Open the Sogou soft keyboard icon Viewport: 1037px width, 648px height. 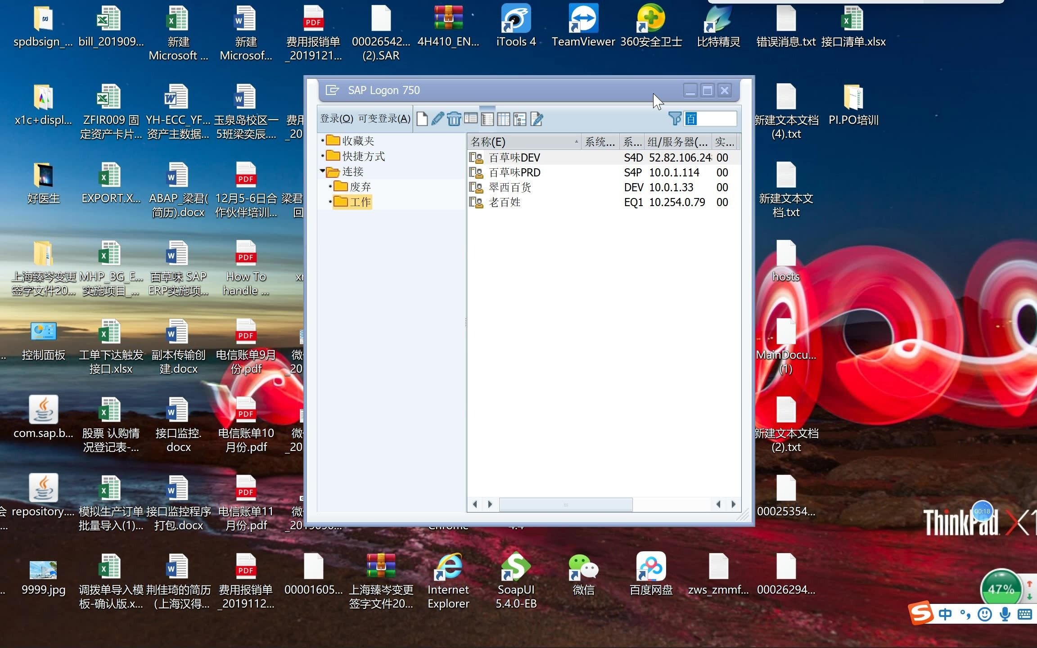(x=1025, y=614)
